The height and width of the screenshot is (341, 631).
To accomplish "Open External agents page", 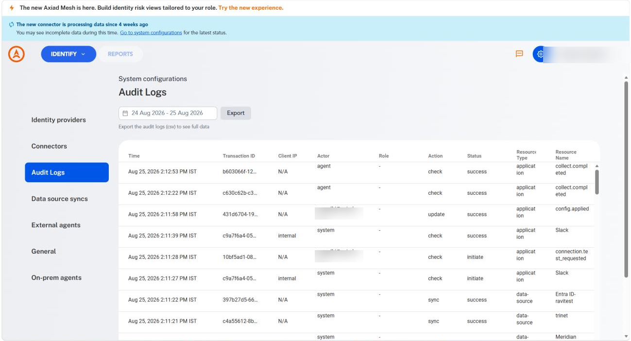I will click(56, 225).
